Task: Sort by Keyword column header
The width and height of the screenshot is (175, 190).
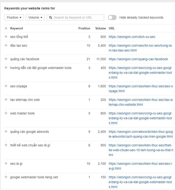Action: [17, 28]
